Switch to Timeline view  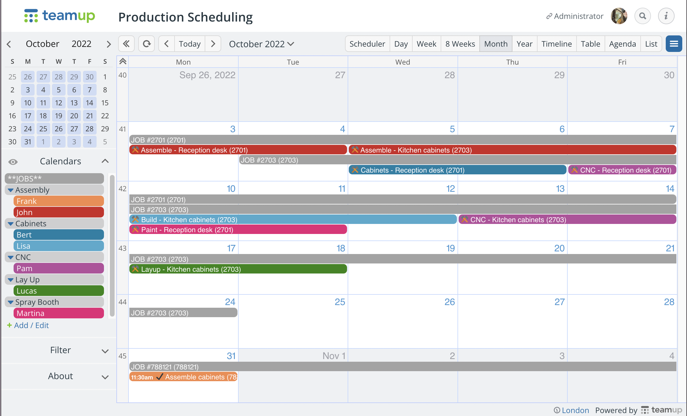(x=556, y=43)
